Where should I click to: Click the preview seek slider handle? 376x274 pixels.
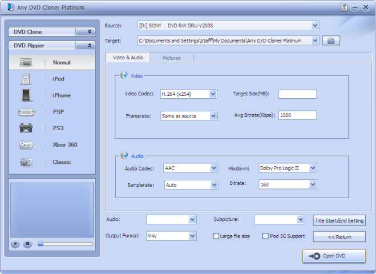click(41, 244)
